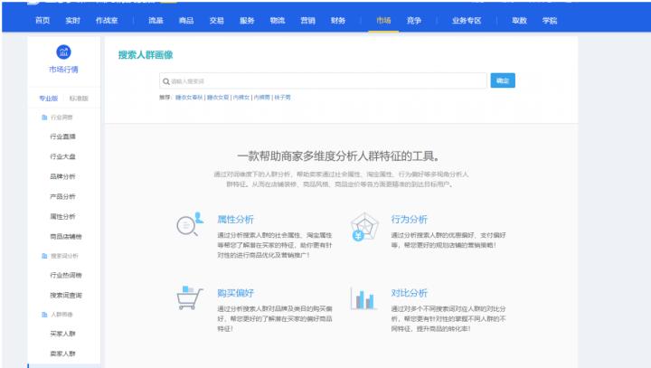
Task: Click the 市场行情 sidebar title text
Action: [63, 70]
